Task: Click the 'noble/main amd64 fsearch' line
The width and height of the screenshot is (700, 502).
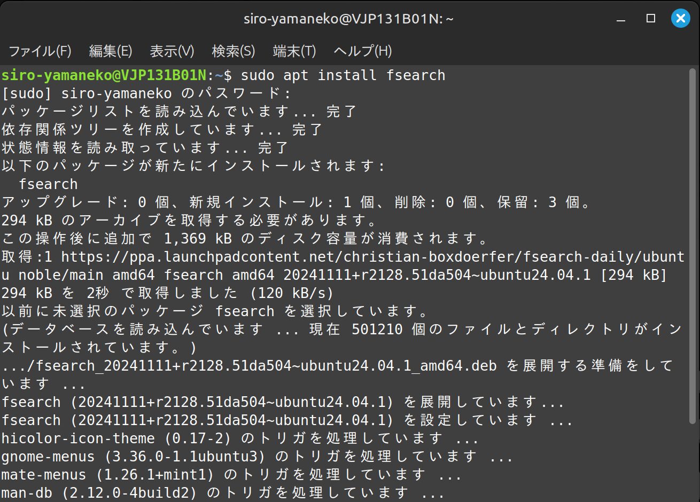Action: (x=334, y=275)
